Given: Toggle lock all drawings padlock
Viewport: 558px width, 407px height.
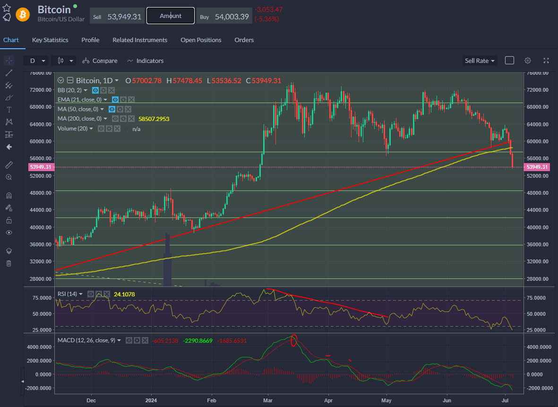Looking at the screenshot, I should (9, 220).
